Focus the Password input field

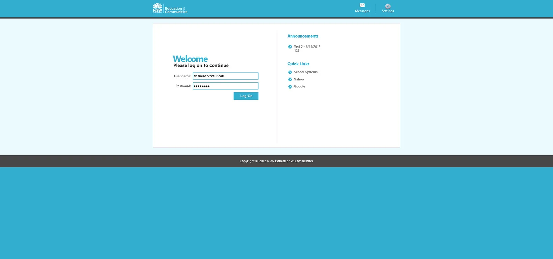(x=225, y=86)
